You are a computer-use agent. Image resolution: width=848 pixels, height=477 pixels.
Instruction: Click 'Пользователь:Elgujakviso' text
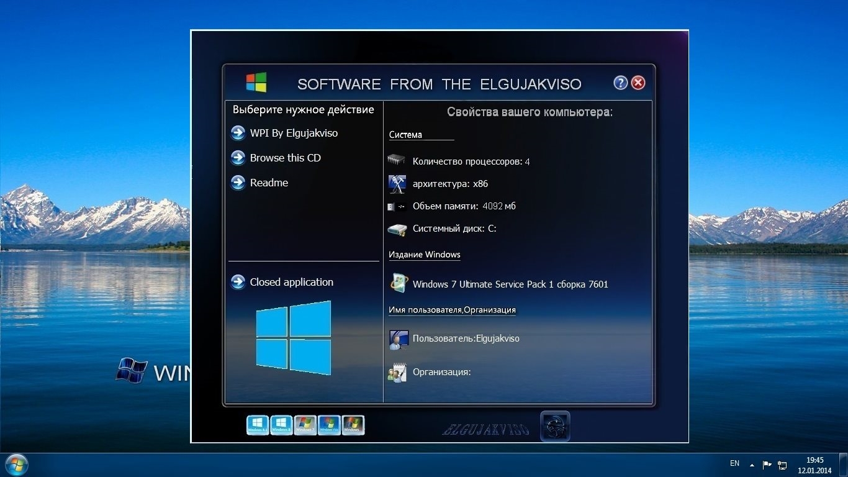(466, 338)
